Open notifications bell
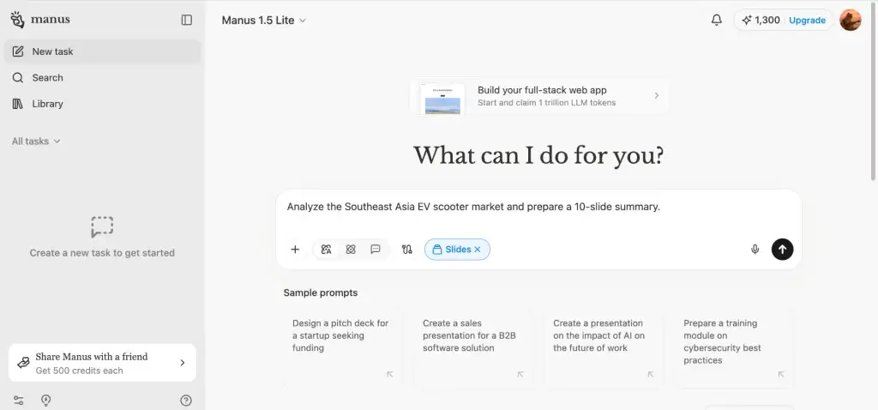 point(716,21)
